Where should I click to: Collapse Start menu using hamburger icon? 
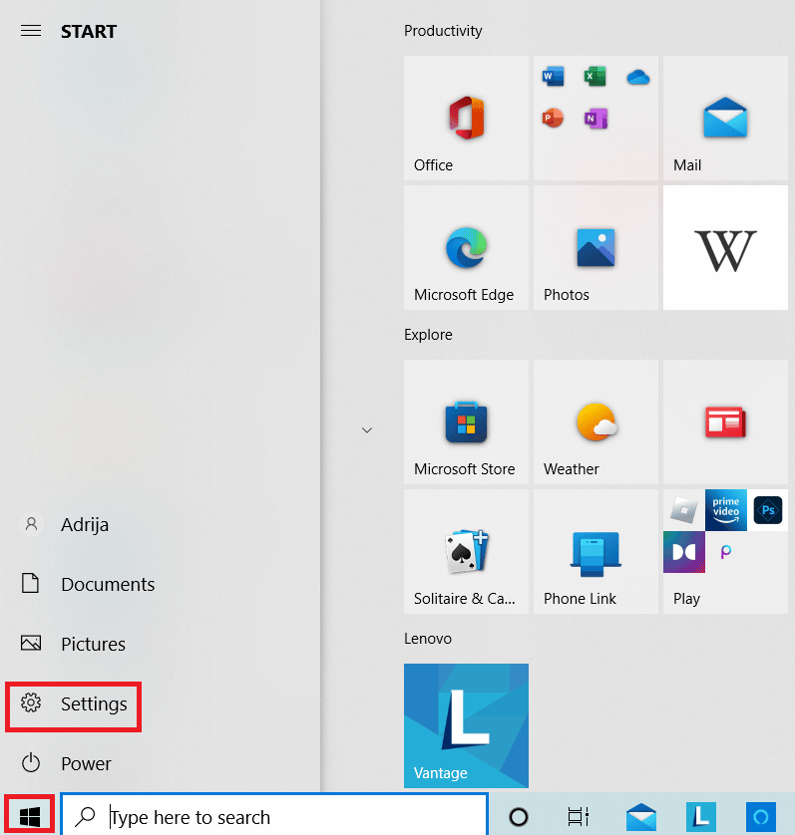[31, 31]
